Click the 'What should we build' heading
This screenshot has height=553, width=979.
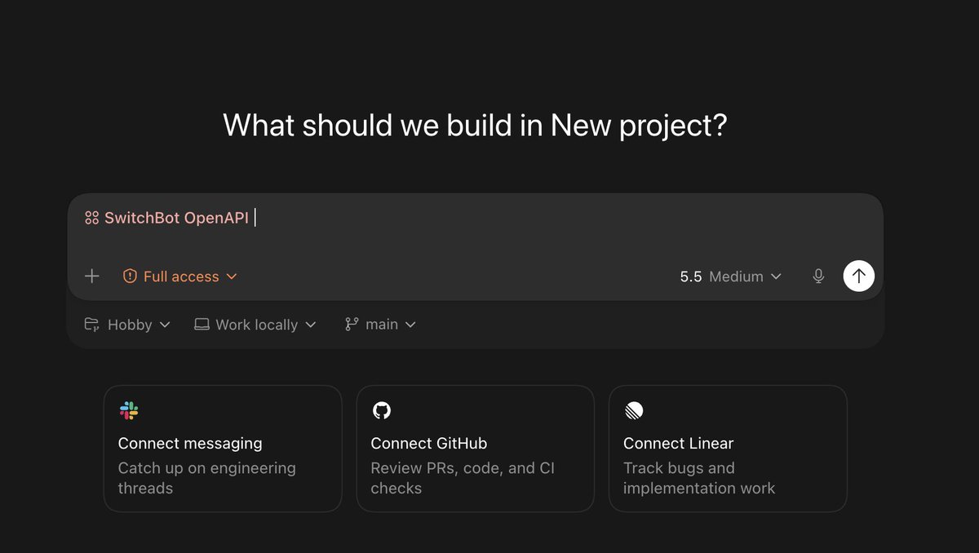[x=475, y=126]
